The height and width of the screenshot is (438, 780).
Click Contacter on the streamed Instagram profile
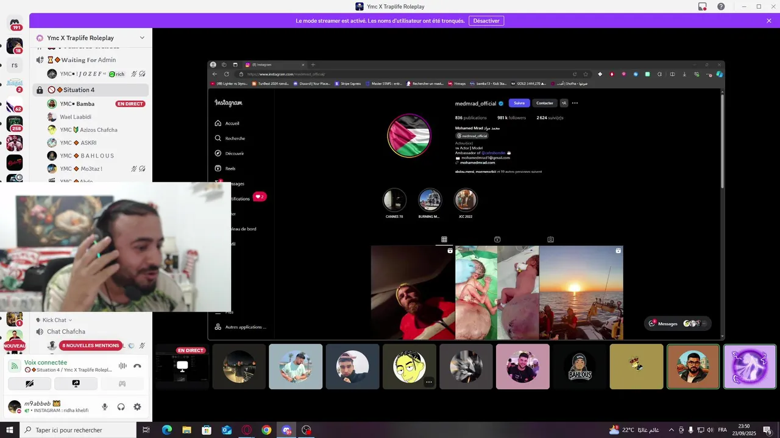(545, 103)
